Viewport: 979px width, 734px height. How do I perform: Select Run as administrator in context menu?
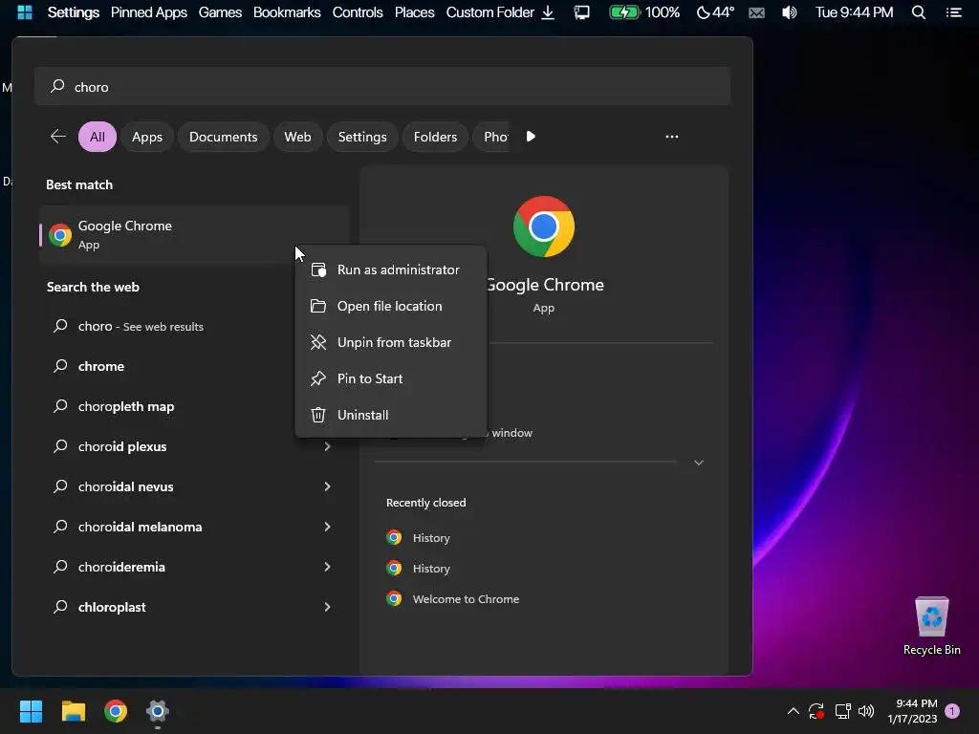click(391, 270)
